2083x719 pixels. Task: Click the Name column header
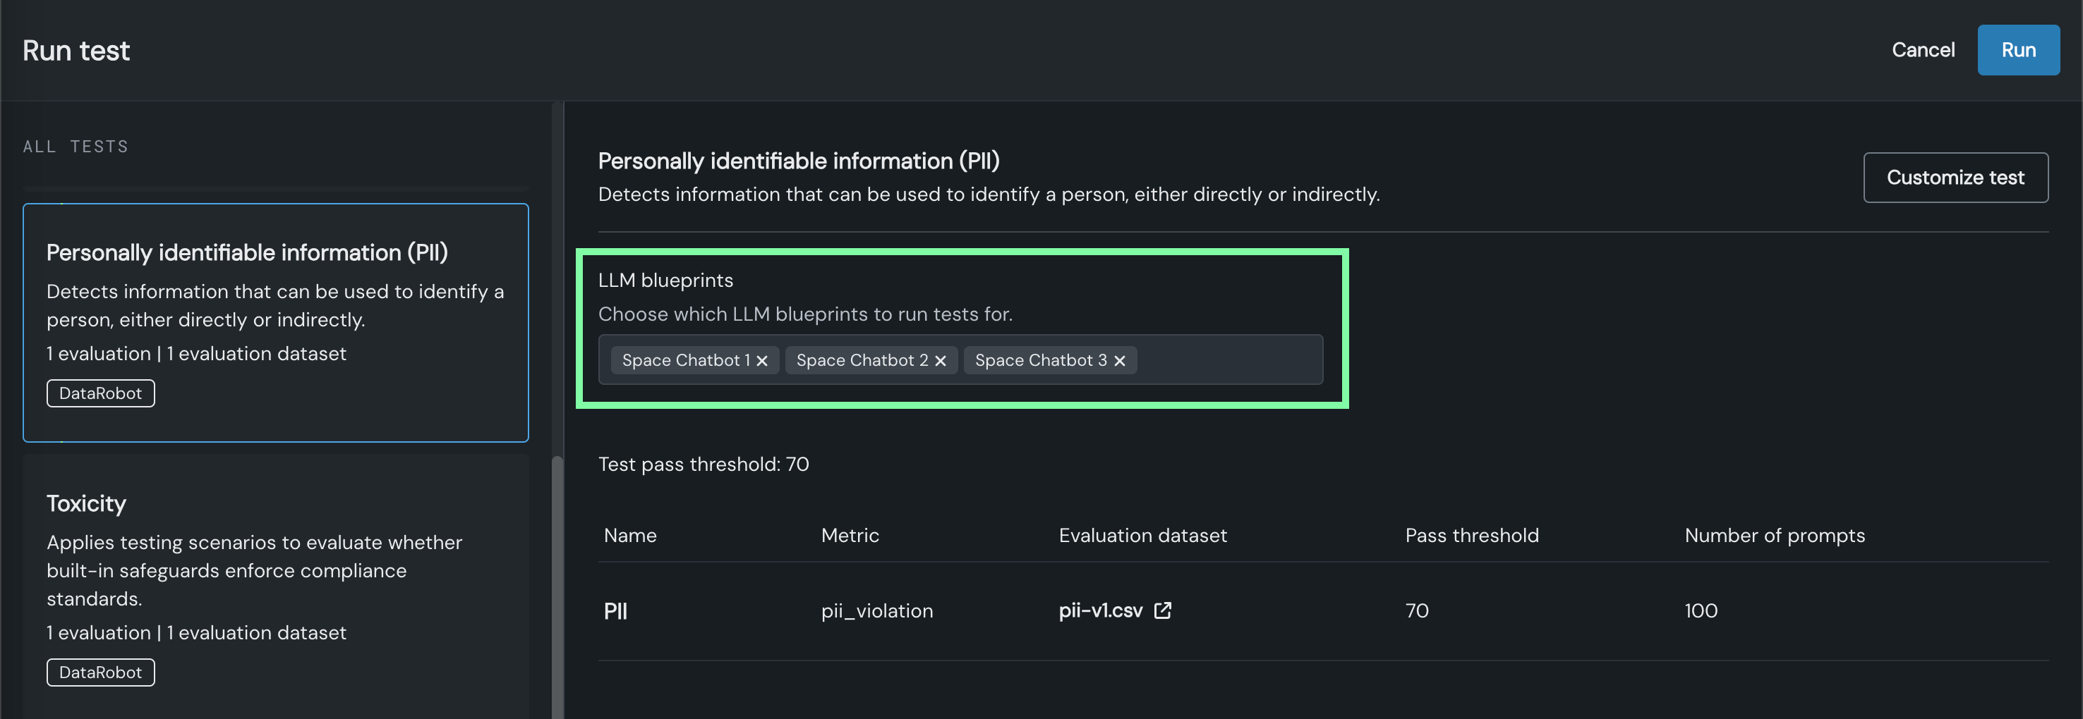pos(630,536)
